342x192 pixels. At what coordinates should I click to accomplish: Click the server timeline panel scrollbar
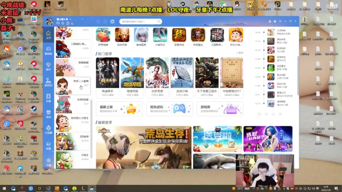[298, 75]
